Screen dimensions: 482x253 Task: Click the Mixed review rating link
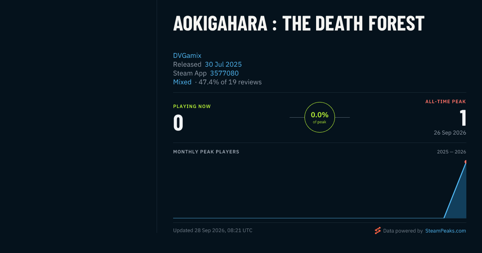[x=182, y=82]
